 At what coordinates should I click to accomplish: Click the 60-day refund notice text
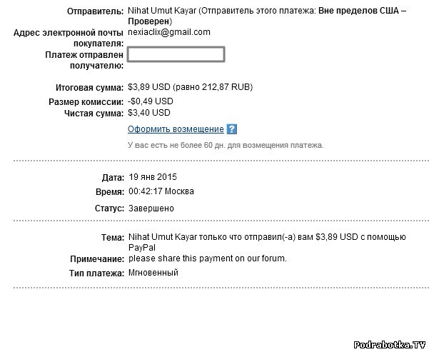tap(226, 145)
